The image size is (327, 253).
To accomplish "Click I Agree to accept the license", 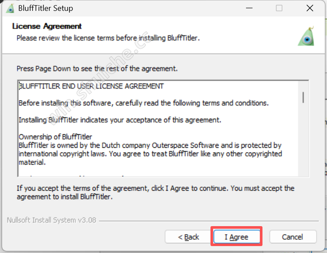I will tap(237, 236).
